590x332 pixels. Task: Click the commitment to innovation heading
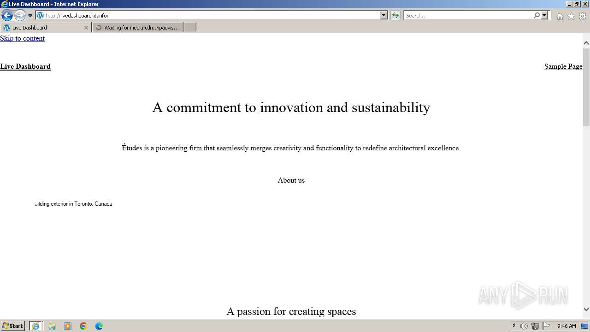tap(291, 107)
